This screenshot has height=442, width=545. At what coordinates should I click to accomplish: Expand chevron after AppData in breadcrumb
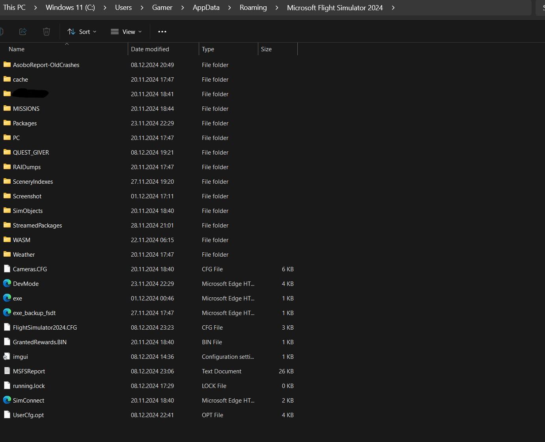(x=230, y=7)
